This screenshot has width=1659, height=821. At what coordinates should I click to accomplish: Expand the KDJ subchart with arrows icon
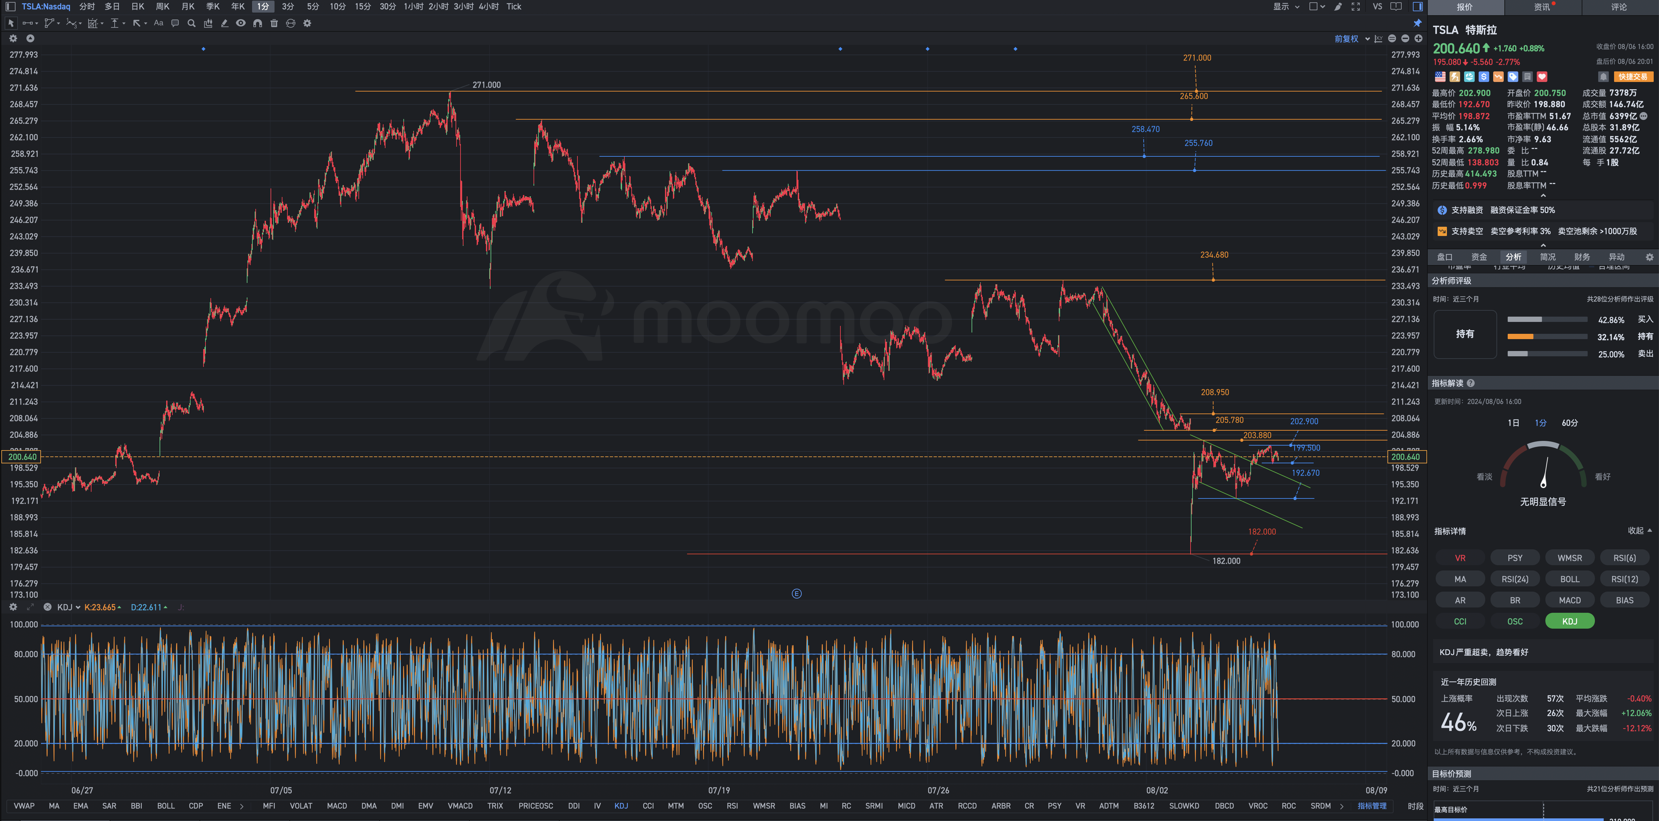point(30,607)
